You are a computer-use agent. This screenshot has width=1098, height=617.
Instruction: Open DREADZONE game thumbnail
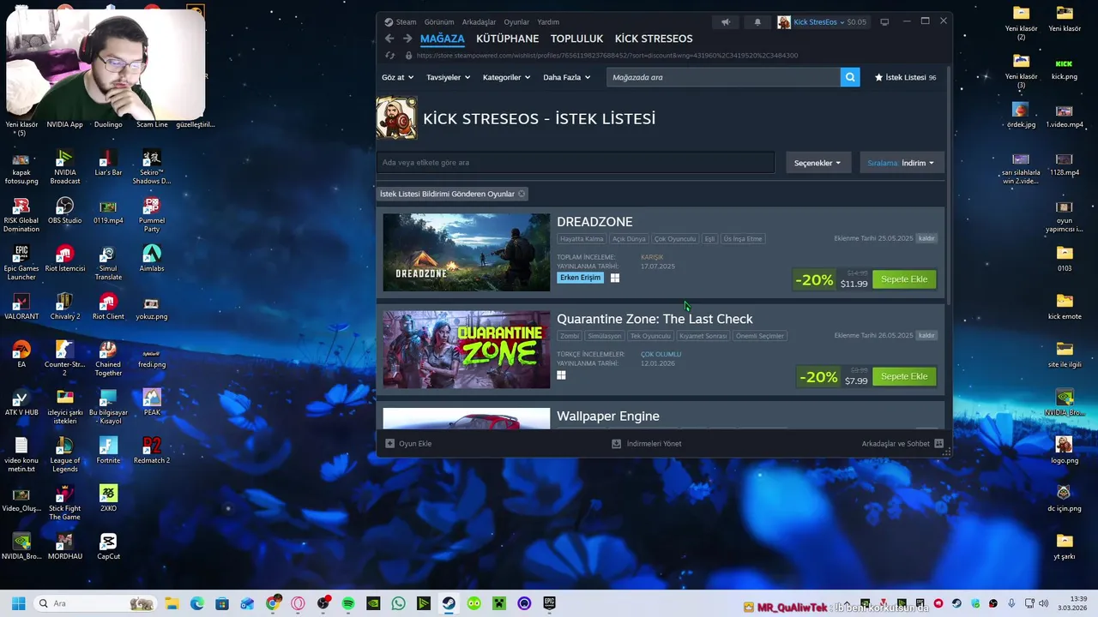[x=467, y=252]
